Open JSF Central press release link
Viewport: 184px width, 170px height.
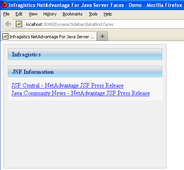pos(68,85)
